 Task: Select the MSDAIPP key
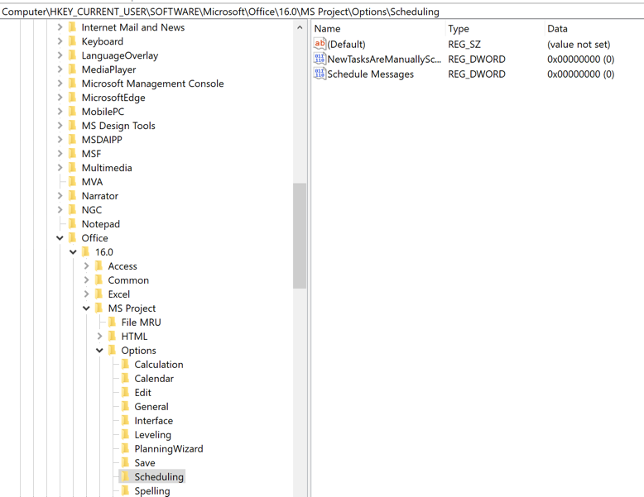102,140
